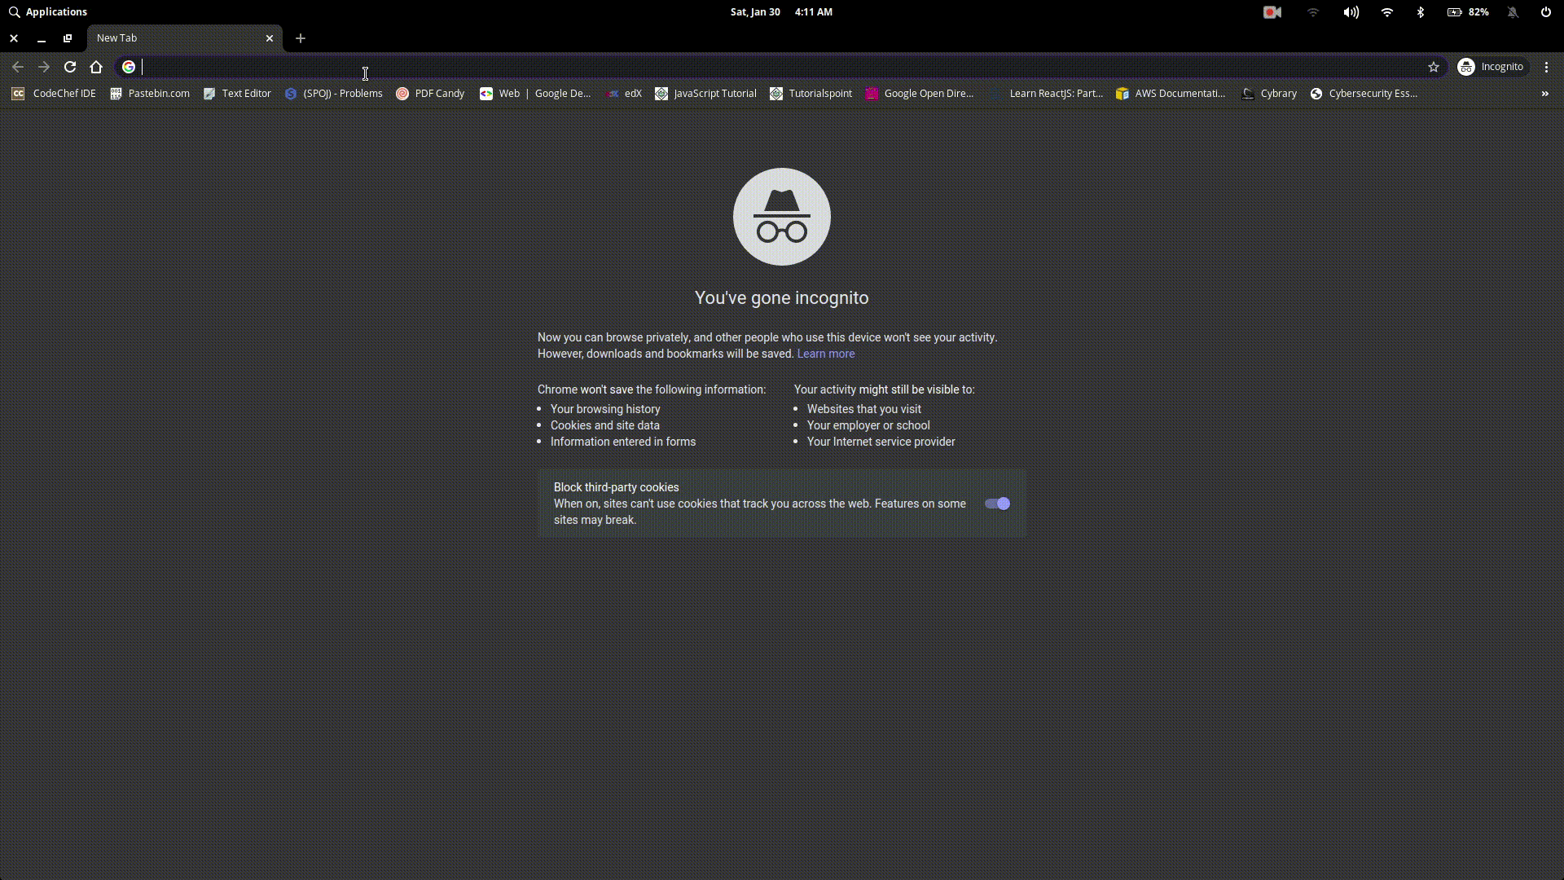
Task: Open PDF Candy bookmark
Action: pos(430,94)
